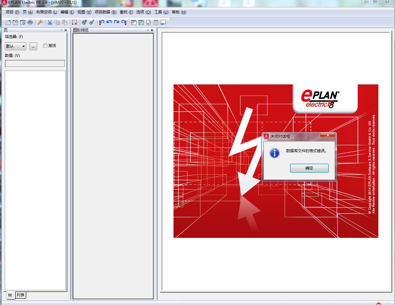Enable the 激活 checkbox
The image size is (395, 305).
click(x=45, y=45)
